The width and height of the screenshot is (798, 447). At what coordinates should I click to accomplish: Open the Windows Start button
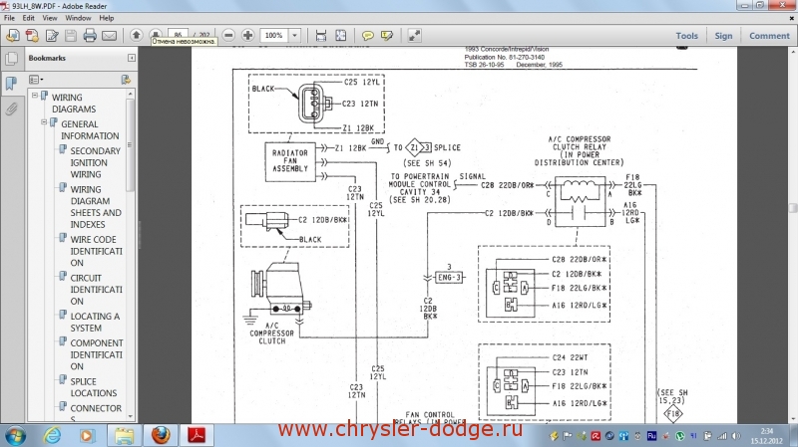point(14,436)
